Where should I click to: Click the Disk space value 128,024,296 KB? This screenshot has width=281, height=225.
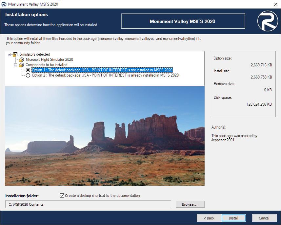259,104
